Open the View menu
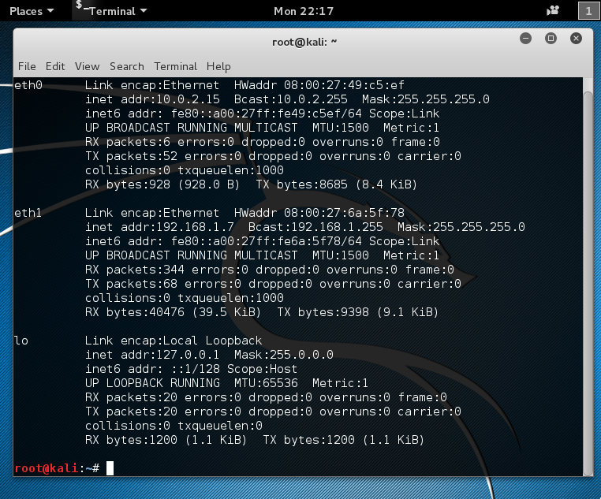The image size is (601, 499). [87, 66]
